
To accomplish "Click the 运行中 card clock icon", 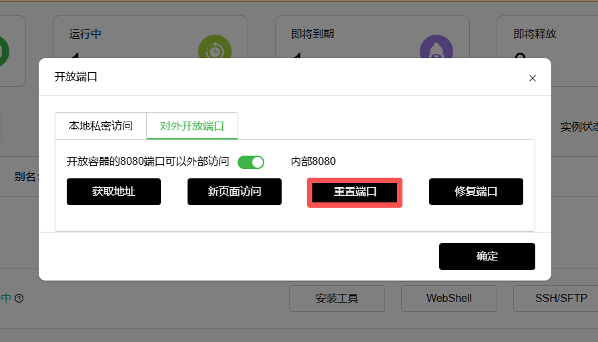I will click(x=215, y=47).
